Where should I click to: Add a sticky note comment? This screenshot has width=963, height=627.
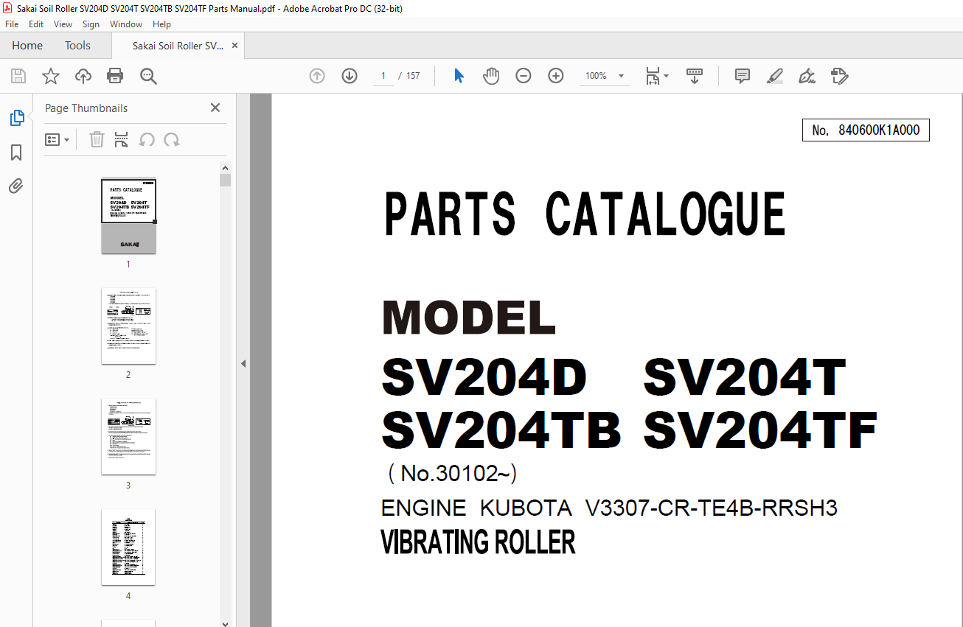(743, 76)
